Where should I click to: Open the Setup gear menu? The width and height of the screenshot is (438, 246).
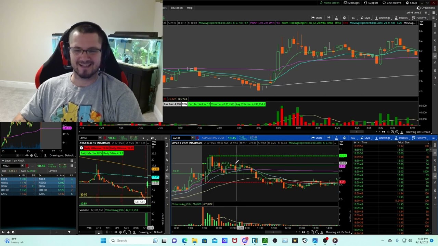[x=411, y=3]
